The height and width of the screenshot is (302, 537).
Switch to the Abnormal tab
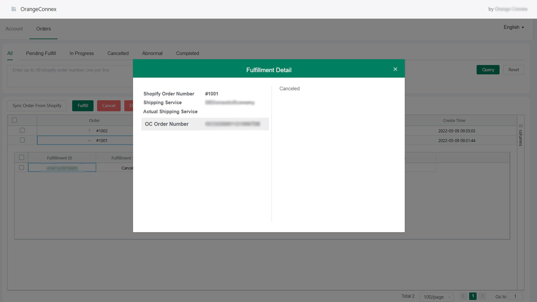click(x=152, y=53)
